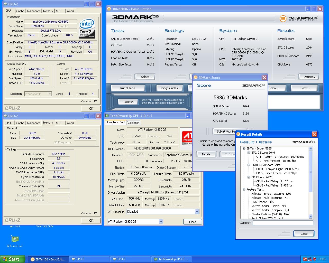Open the ATI Radeon X1950 GT card dropdown
This screenshot has height=263, width=329.
(x=135, y=222)
